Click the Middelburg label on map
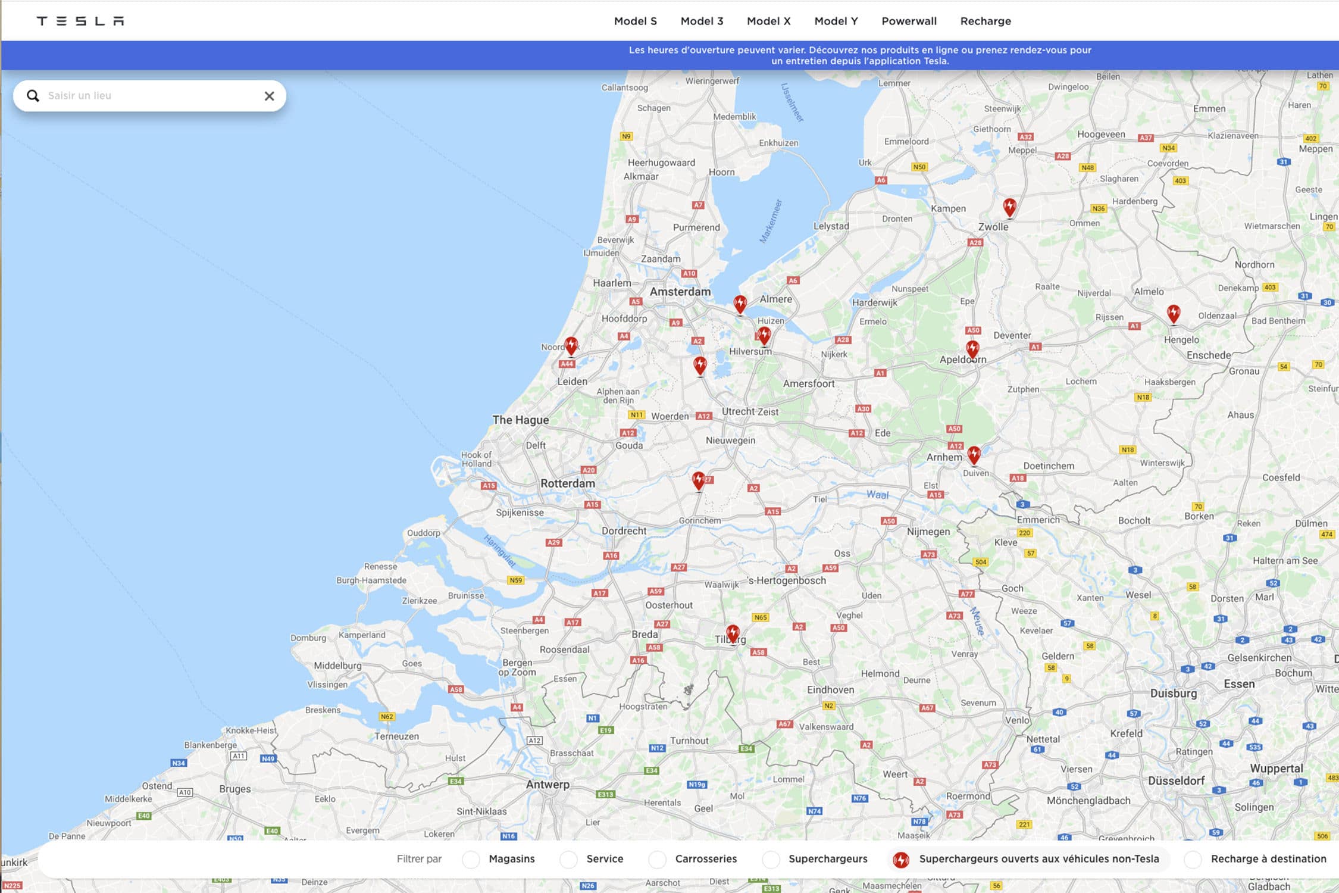 337,666
